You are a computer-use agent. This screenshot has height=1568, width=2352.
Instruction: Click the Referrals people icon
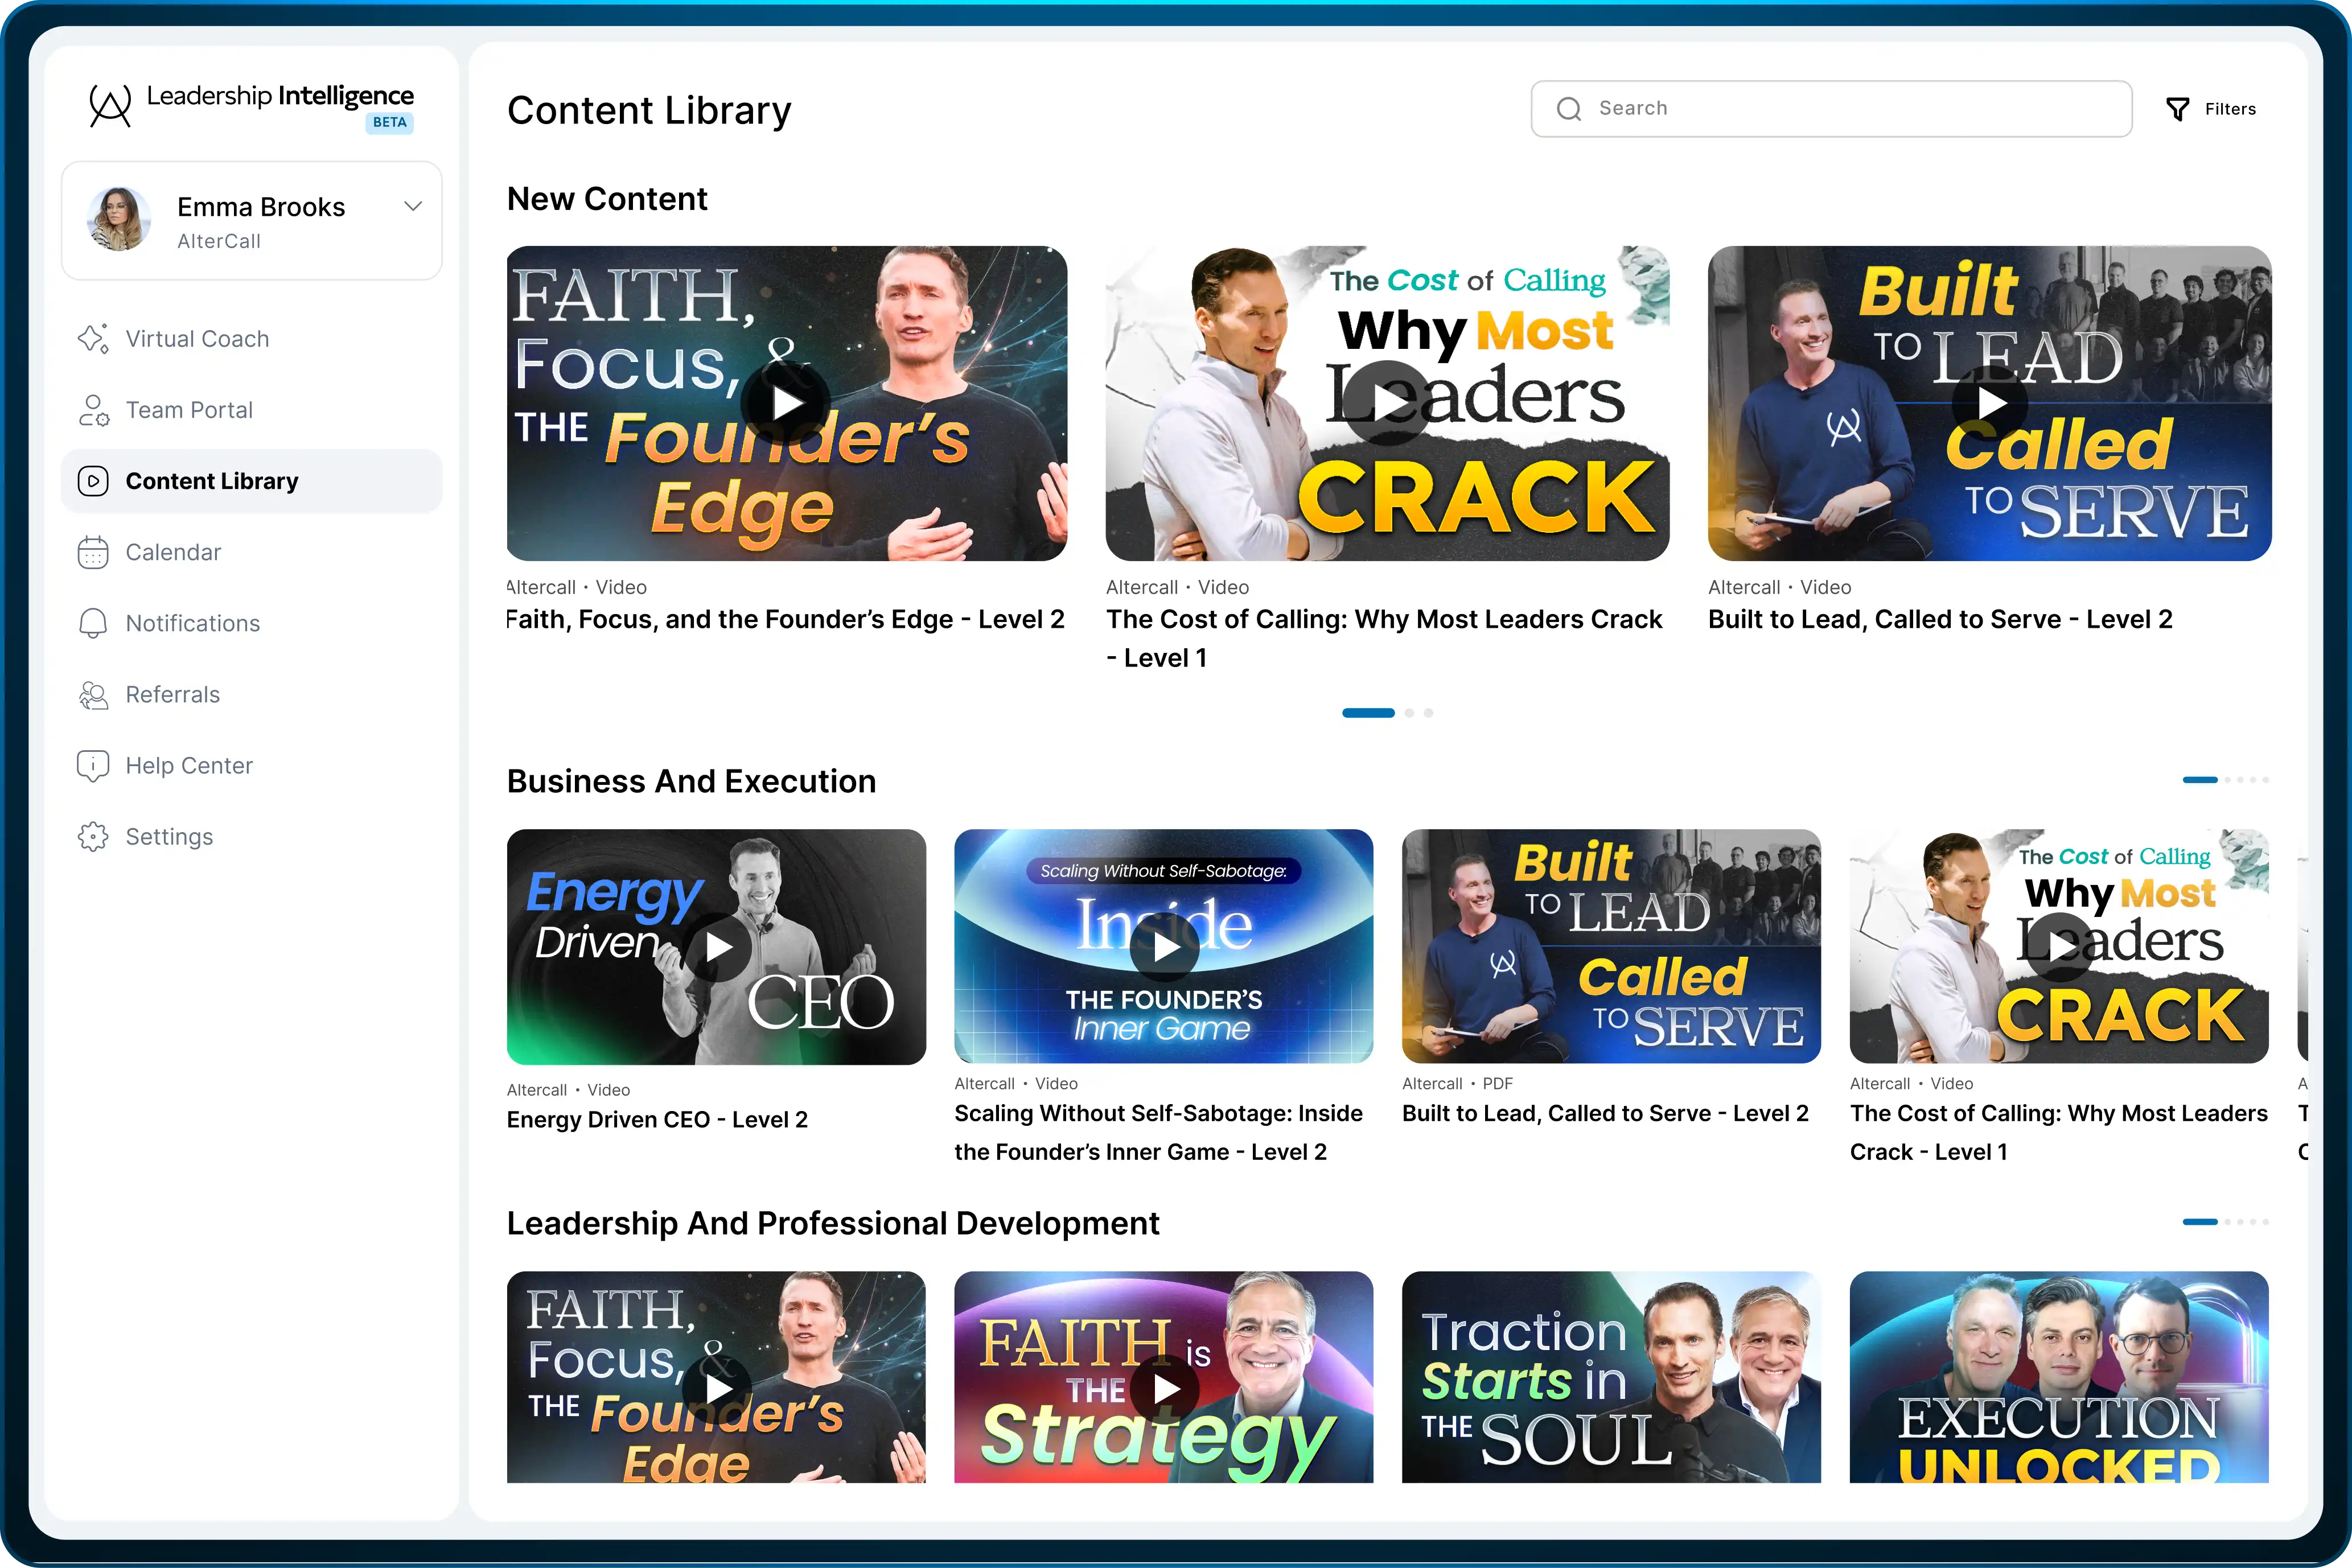point(93,695)
